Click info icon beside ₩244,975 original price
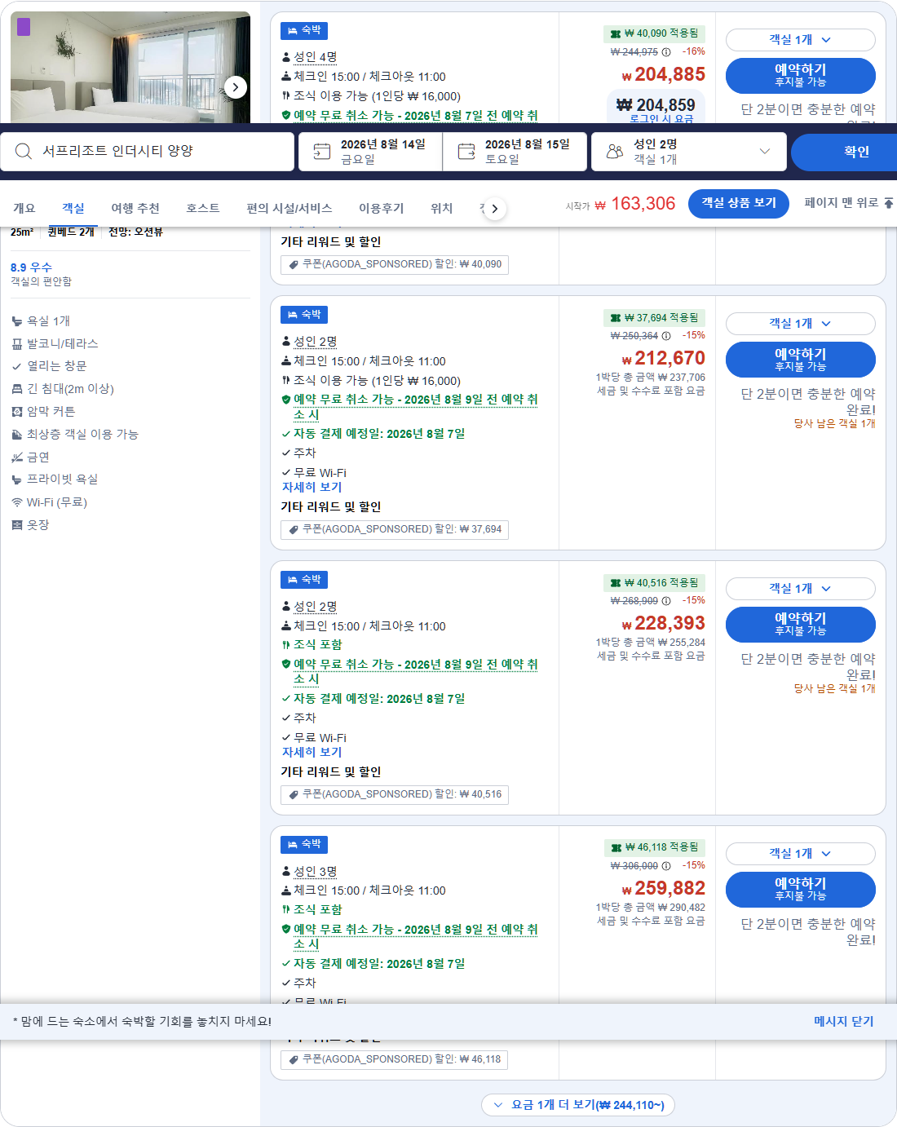 (x=666, y=52)
